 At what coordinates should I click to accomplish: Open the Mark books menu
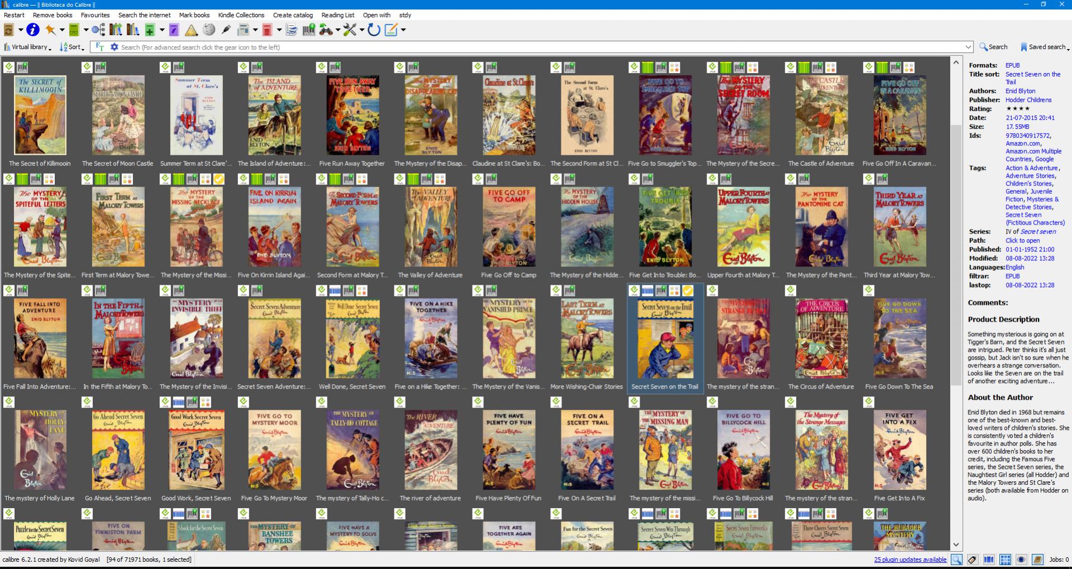click(194, 15)
